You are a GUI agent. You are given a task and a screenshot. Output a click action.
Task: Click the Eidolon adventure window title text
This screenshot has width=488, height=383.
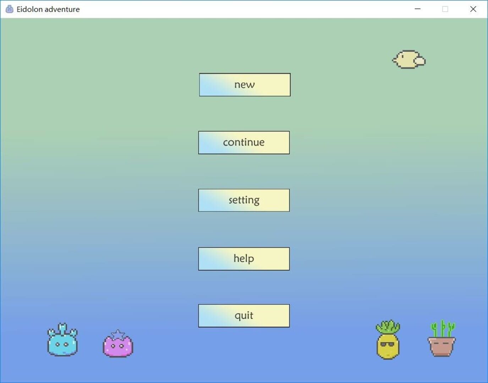[48, 9]
